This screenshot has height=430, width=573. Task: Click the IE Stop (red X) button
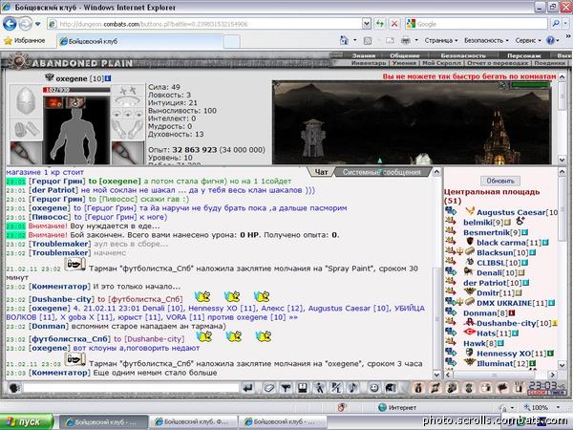pos(394,24)
